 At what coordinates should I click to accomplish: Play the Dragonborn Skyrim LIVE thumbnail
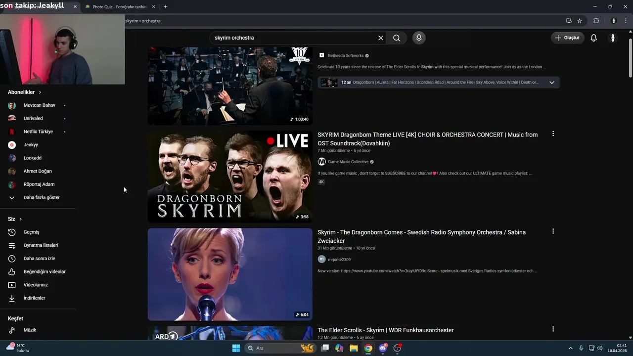pyautogui.click(x=230, y=177)
